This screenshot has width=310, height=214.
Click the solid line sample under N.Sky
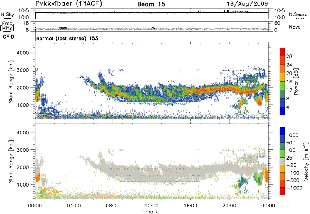[7, 18]
